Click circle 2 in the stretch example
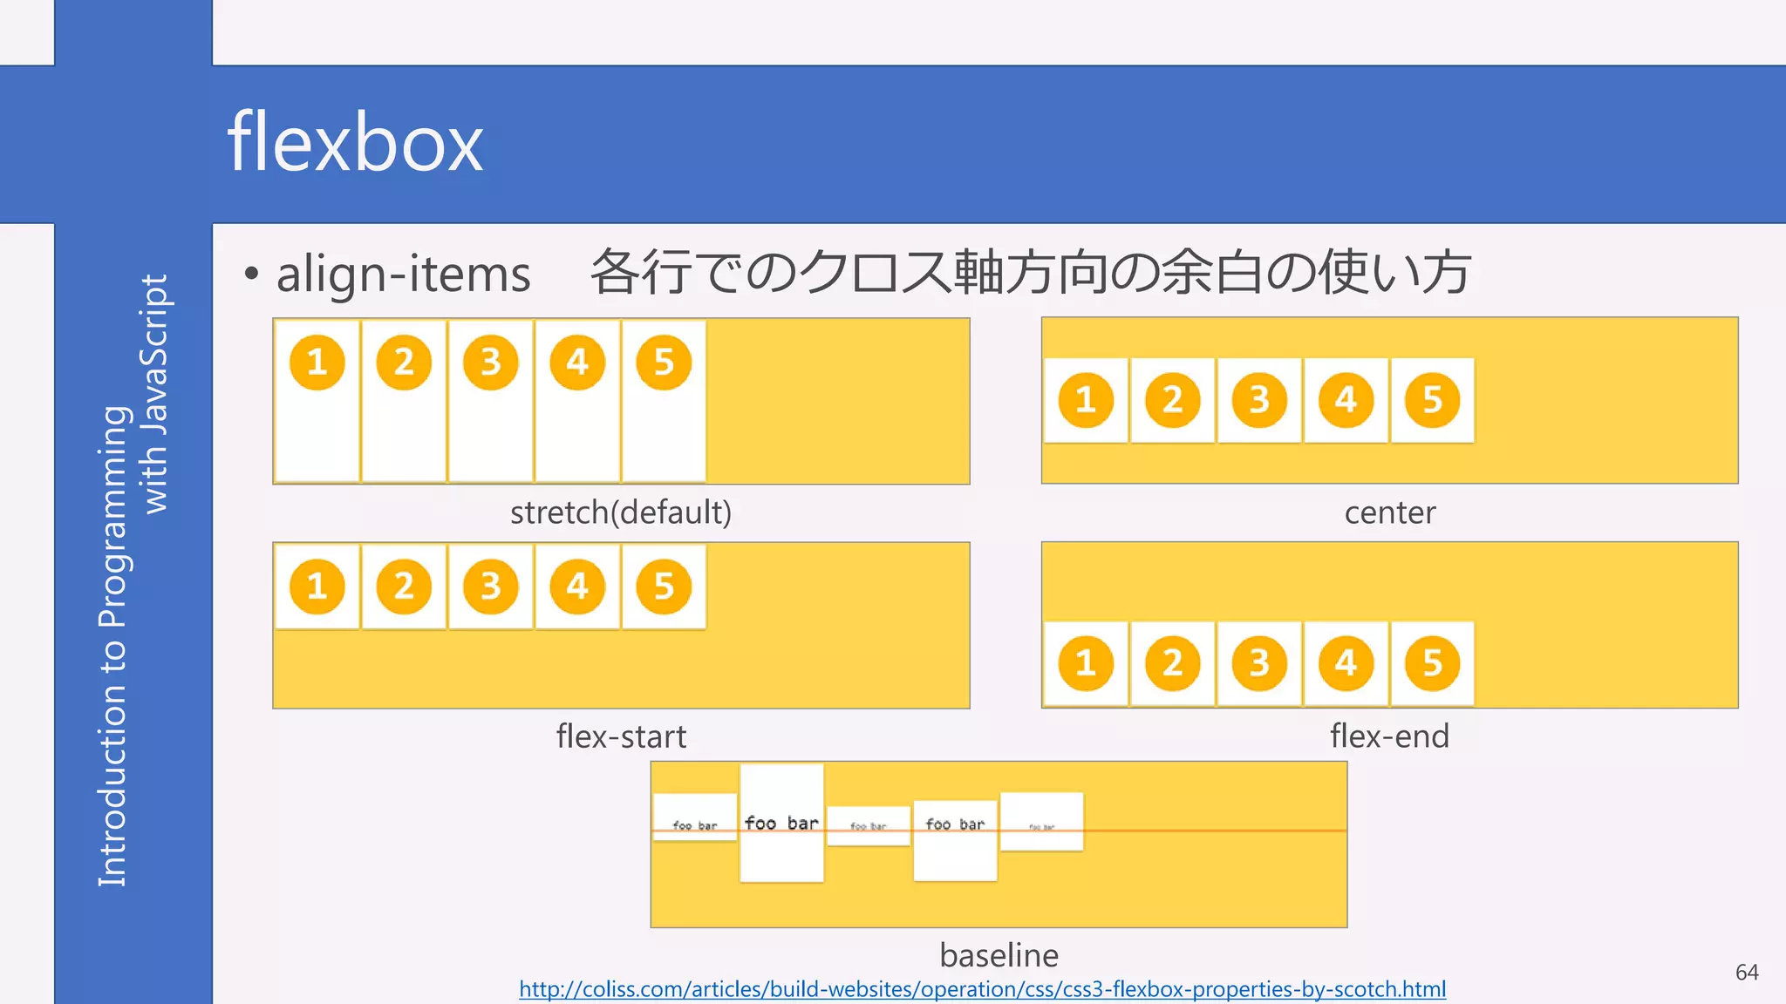The image size is (1786, 1004). [404, 362]
